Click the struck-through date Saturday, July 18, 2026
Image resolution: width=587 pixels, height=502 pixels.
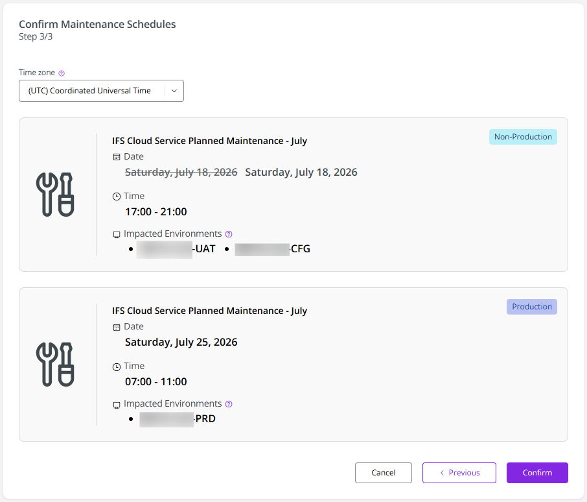point(181,173)
